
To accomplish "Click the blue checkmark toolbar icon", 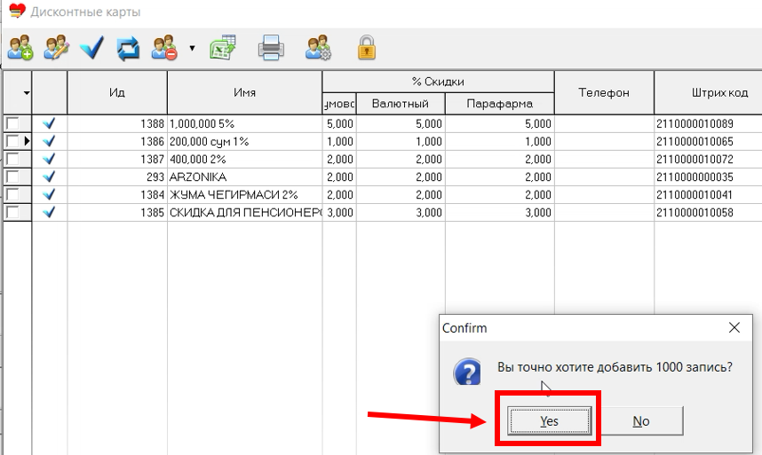I will (91, 48).
